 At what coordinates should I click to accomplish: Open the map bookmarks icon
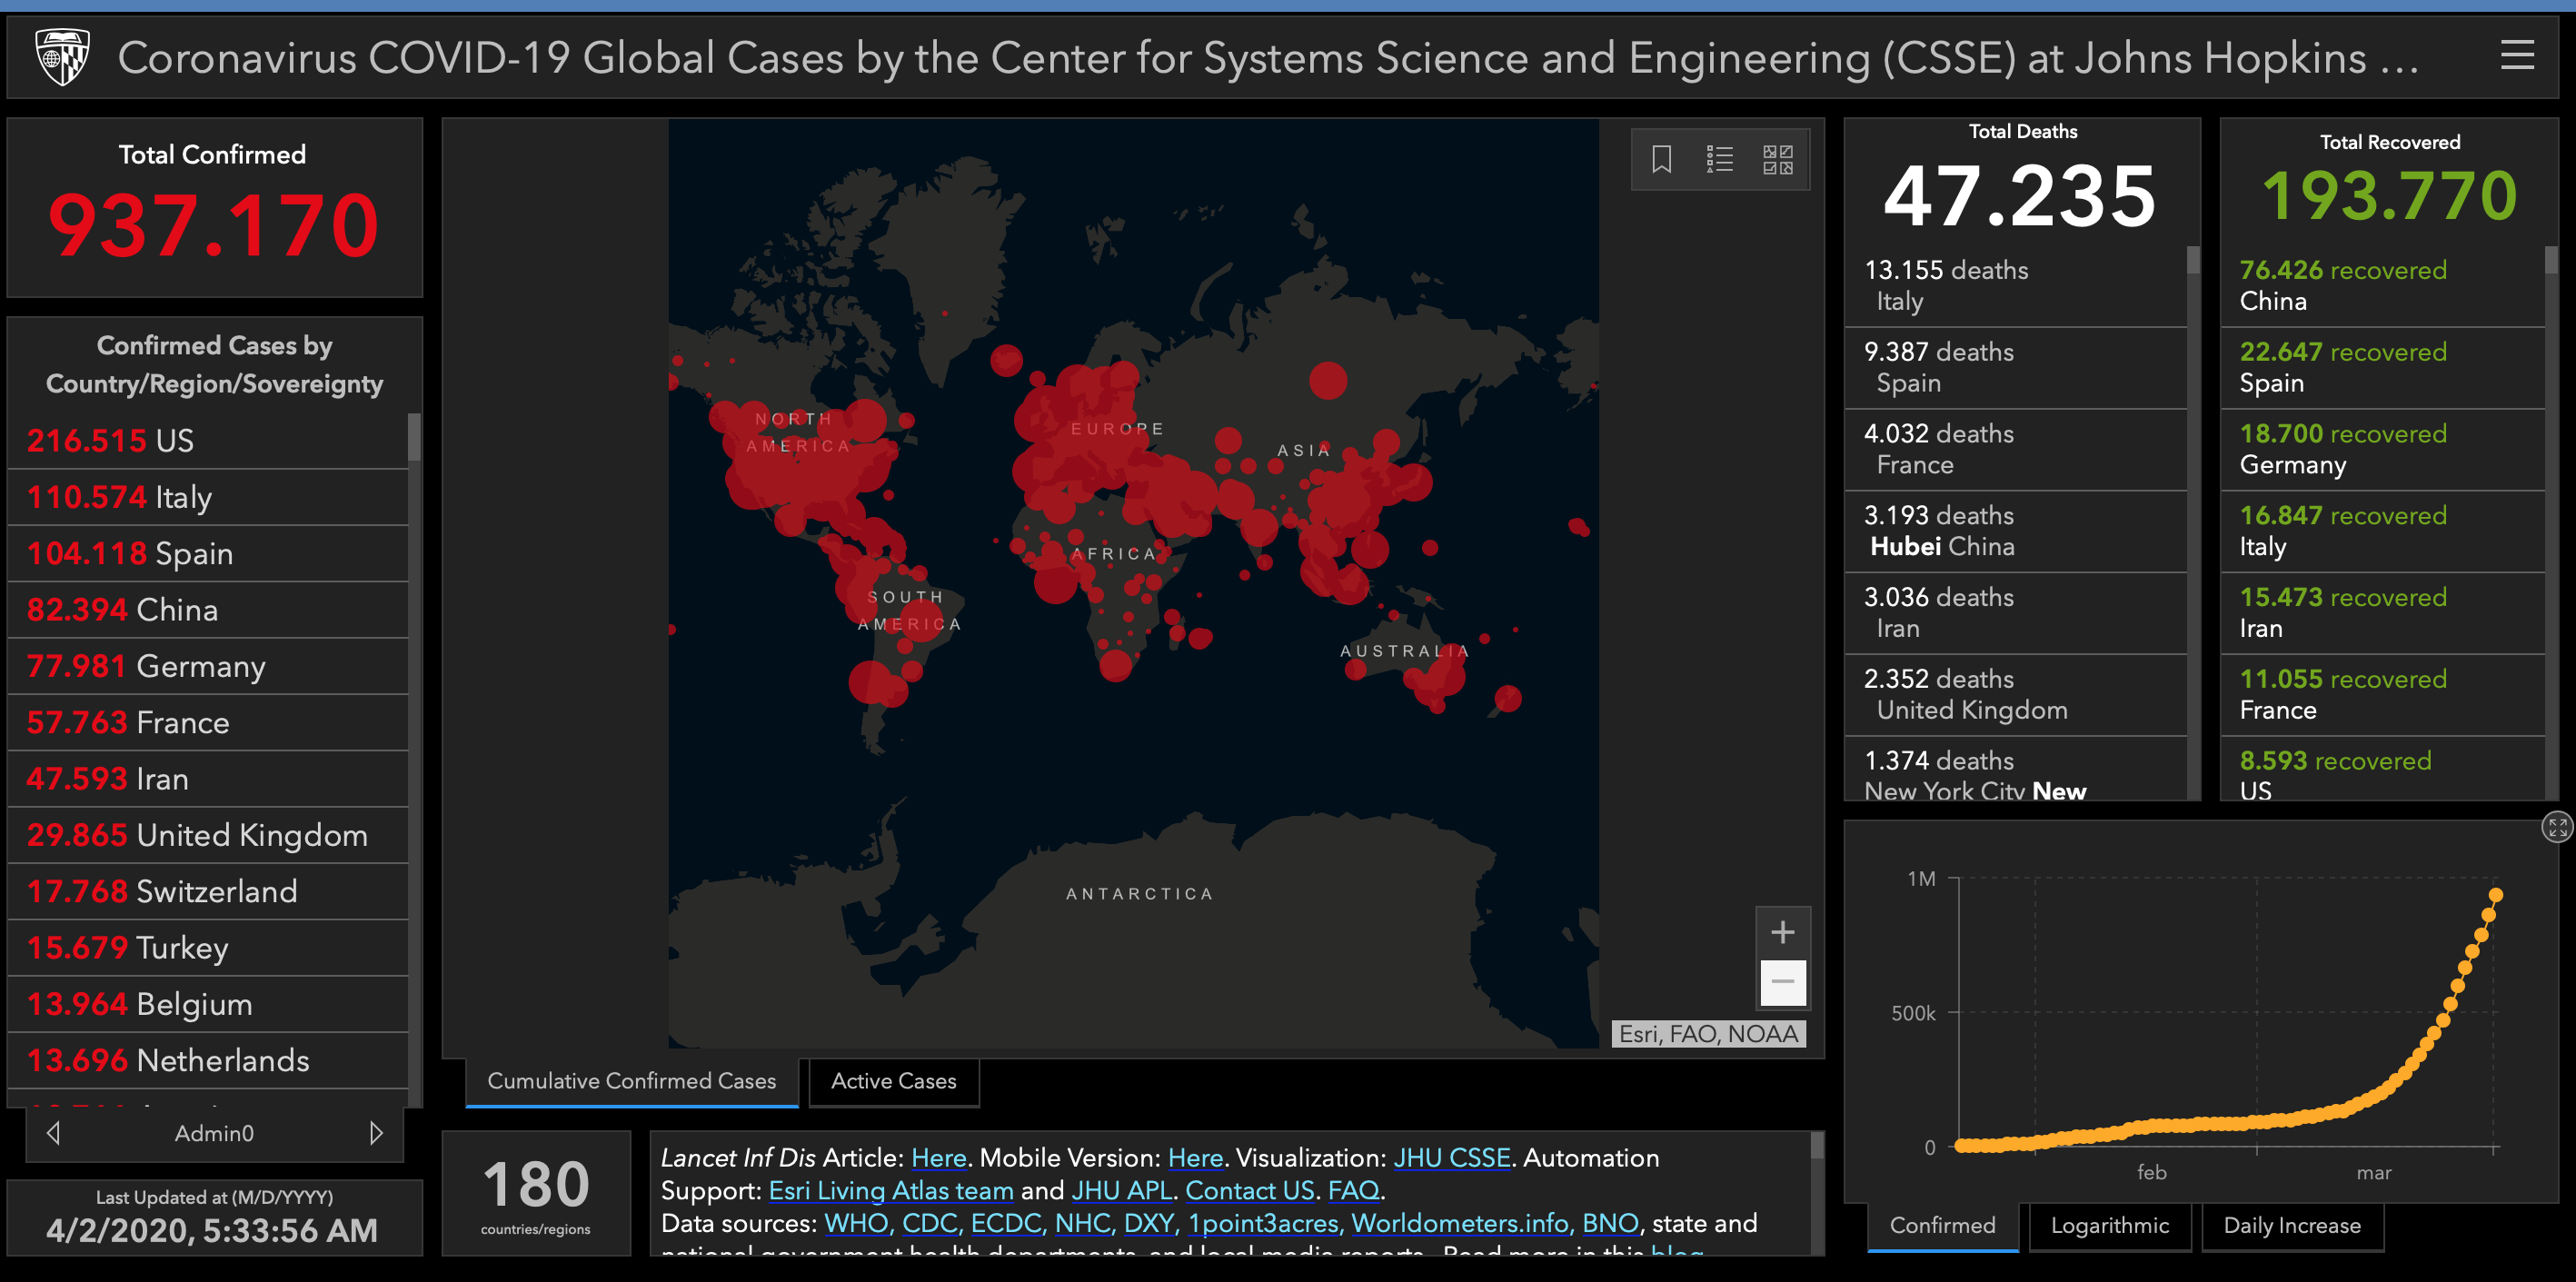click(x=1661, y=159)
